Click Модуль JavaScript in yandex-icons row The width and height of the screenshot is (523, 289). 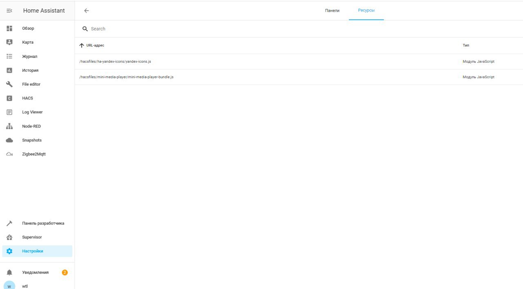tap(478, 62)
